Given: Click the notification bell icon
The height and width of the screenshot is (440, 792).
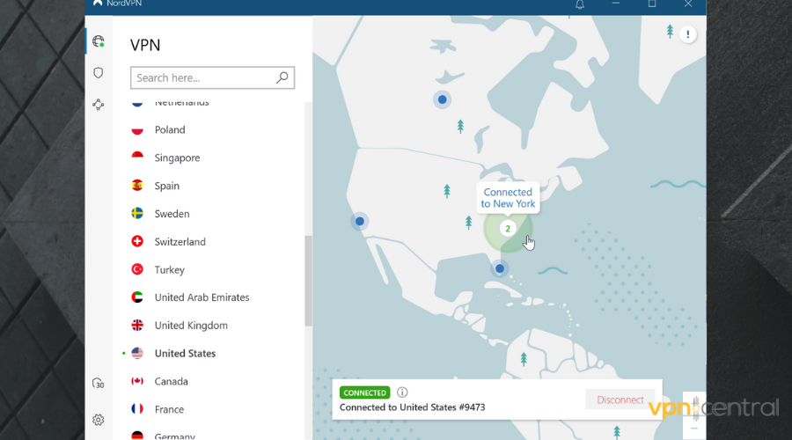Looking at the screenshot, I should pyautogui.click(x=580, y=5).
